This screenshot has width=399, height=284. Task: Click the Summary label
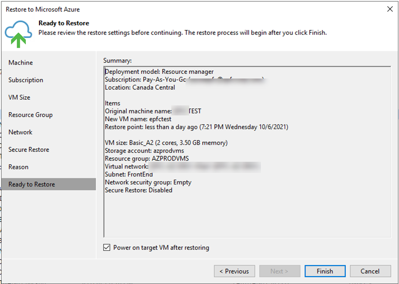[x=118, y=61]
